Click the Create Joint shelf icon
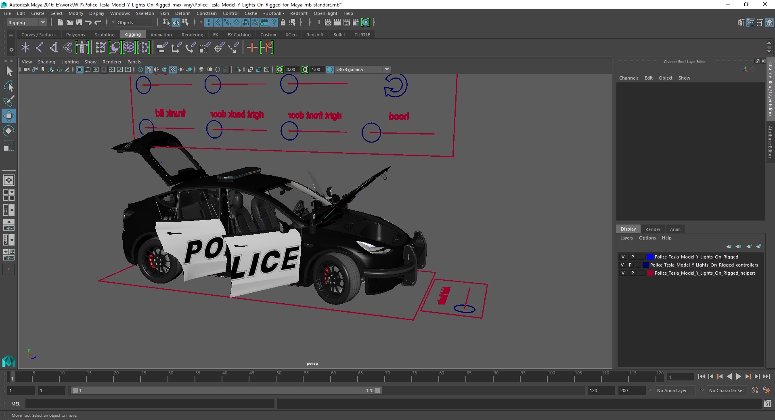775x420 pixels. [39, 48]
